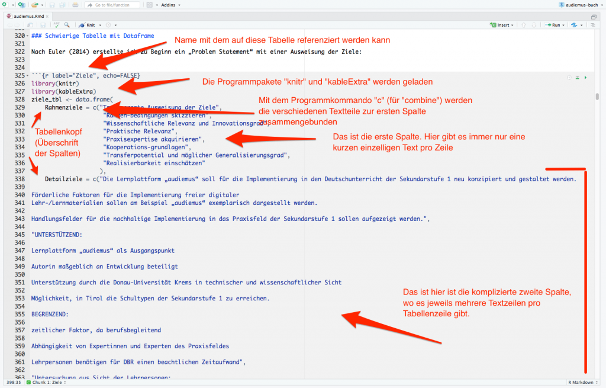Run all chunks above Ziele chunk
The width and height of the screenshot is (606, 388).
(x=578, y=78)
